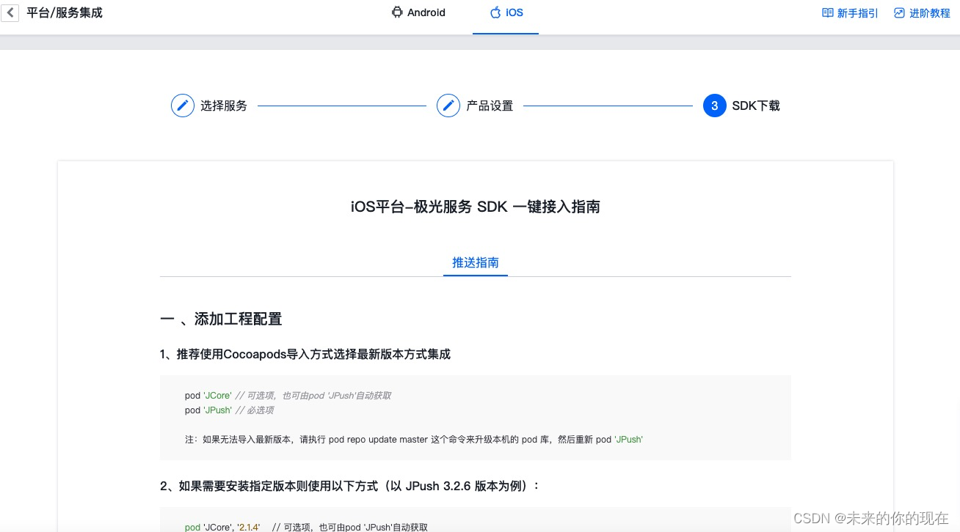960x532 pixels.
Task: Select the iOS tab
Action: pos(506,12)
